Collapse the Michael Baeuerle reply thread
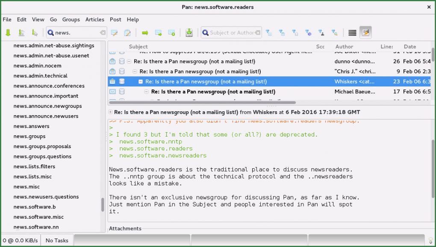 147,92
